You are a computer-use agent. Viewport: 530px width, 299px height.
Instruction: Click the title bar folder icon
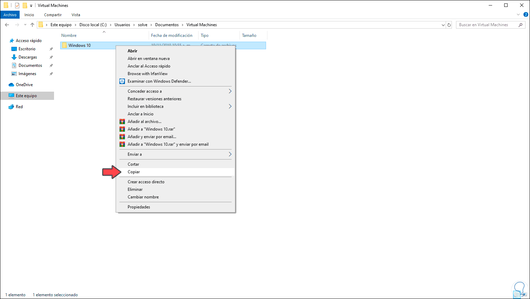tap(6, 6)
